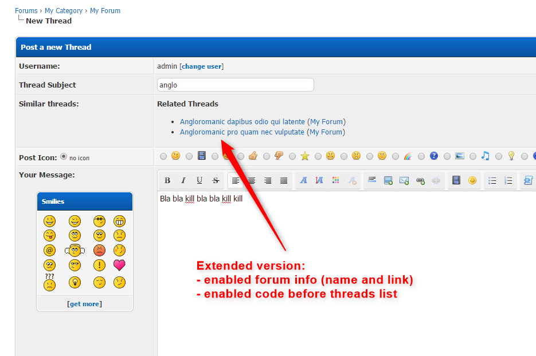Screen dimensions: 536x356
Task: Insert an image using the toolbar
Action: (x=388, y=180)
